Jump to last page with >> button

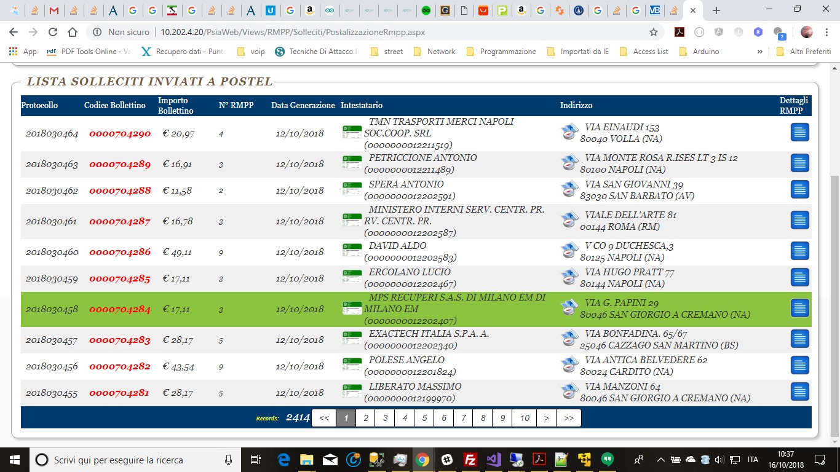coord(568,418)
